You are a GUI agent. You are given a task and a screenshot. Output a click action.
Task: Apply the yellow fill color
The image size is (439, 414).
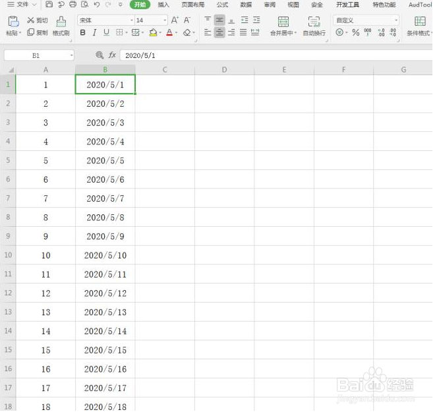[x=153, y=33]
